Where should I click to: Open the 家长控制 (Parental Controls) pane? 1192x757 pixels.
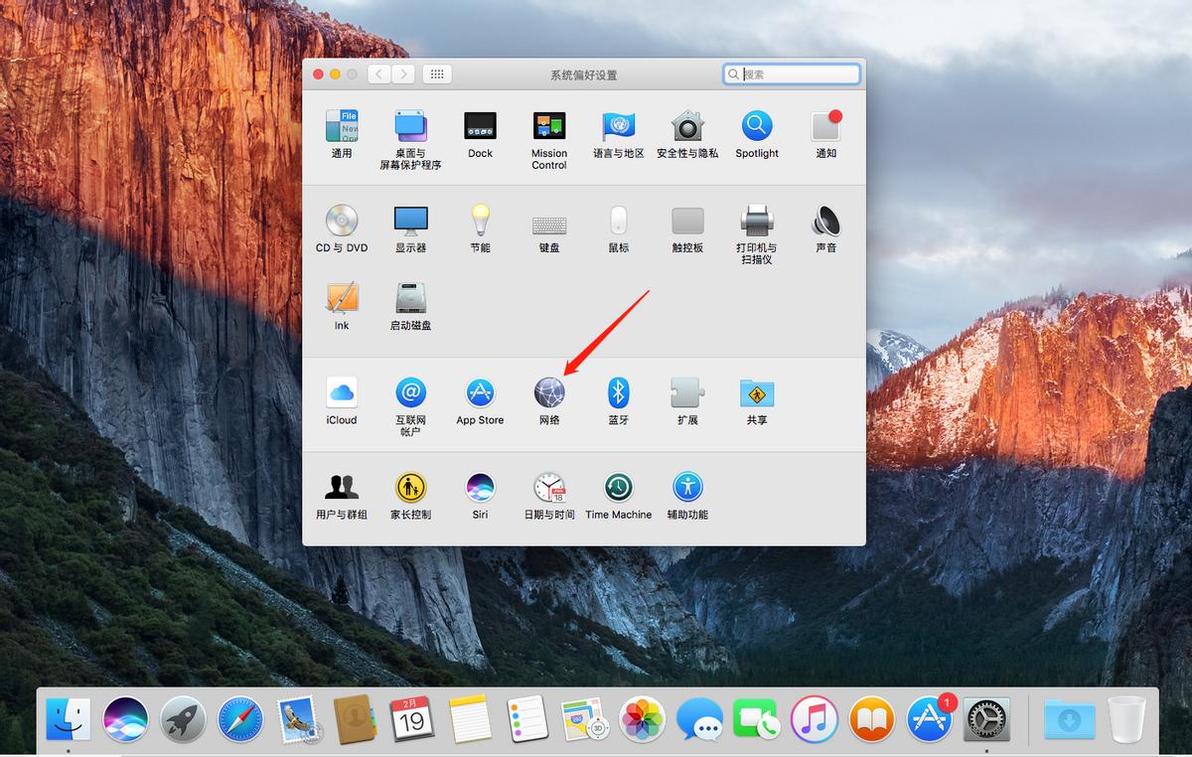point(410,488)
